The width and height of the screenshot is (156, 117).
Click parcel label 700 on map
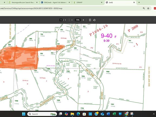[x=42, y=34]
